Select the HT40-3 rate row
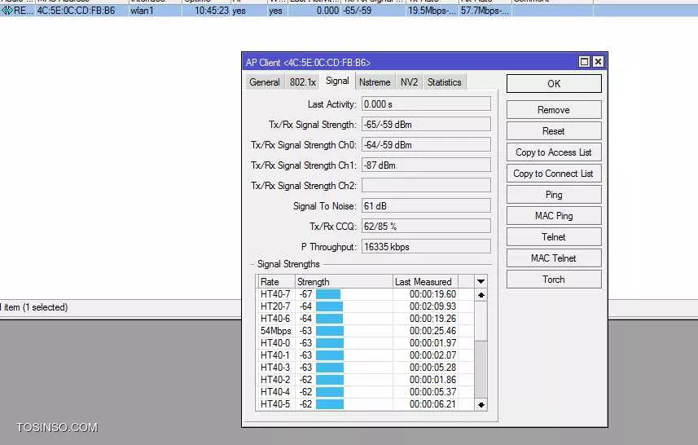This screenshot has height=445, width=698. tap(366, 368)
